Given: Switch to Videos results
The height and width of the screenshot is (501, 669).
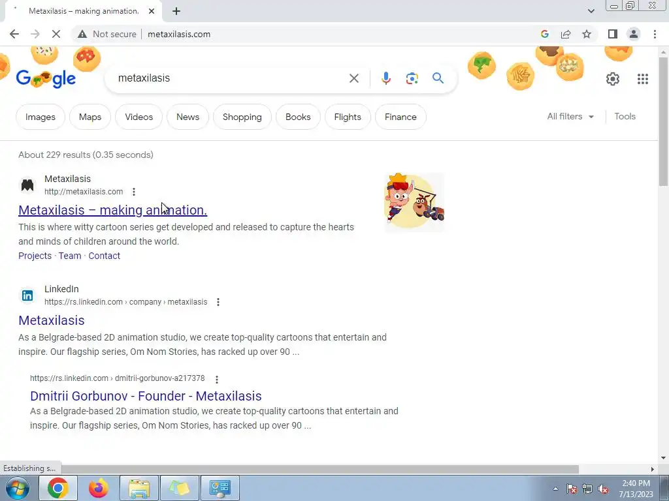Looking at the screenshot, I should 139,117.
